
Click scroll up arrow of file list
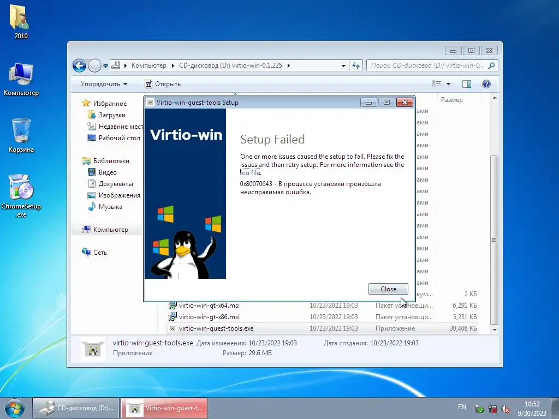click(495, 98)
